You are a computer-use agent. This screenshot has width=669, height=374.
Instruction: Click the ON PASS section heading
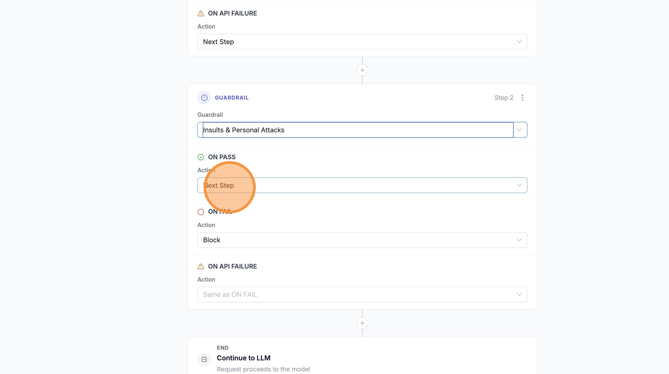[x=222, y=157]
